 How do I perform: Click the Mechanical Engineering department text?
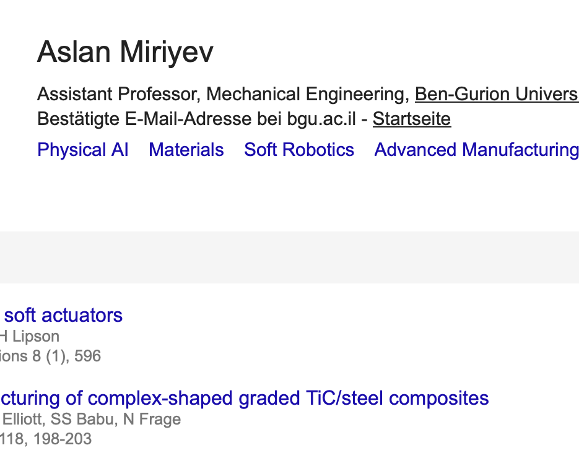[308, 93]
